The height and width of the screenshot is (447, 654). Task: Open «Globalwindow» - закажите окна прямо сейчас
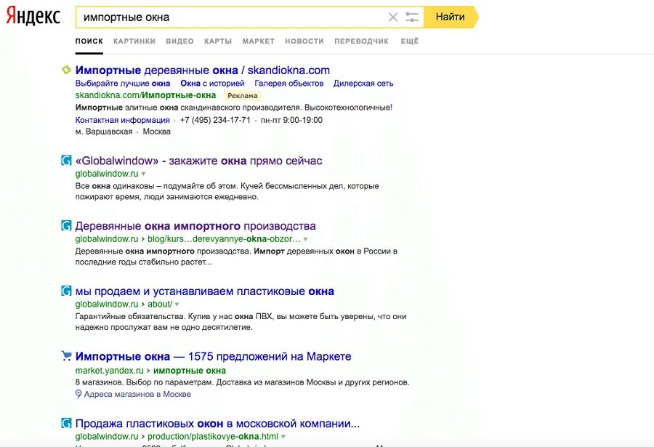(x=198, y=161)
